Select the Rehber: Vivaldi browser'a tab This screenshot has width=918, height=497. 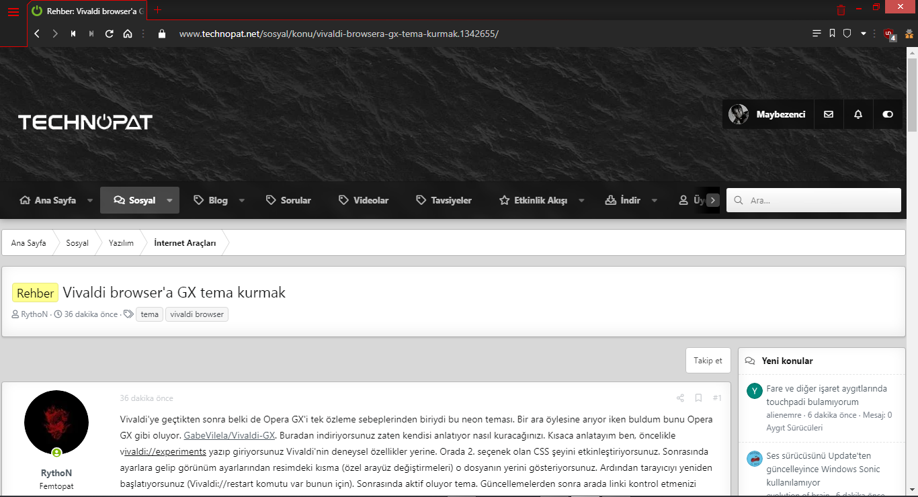pos(87,11)
